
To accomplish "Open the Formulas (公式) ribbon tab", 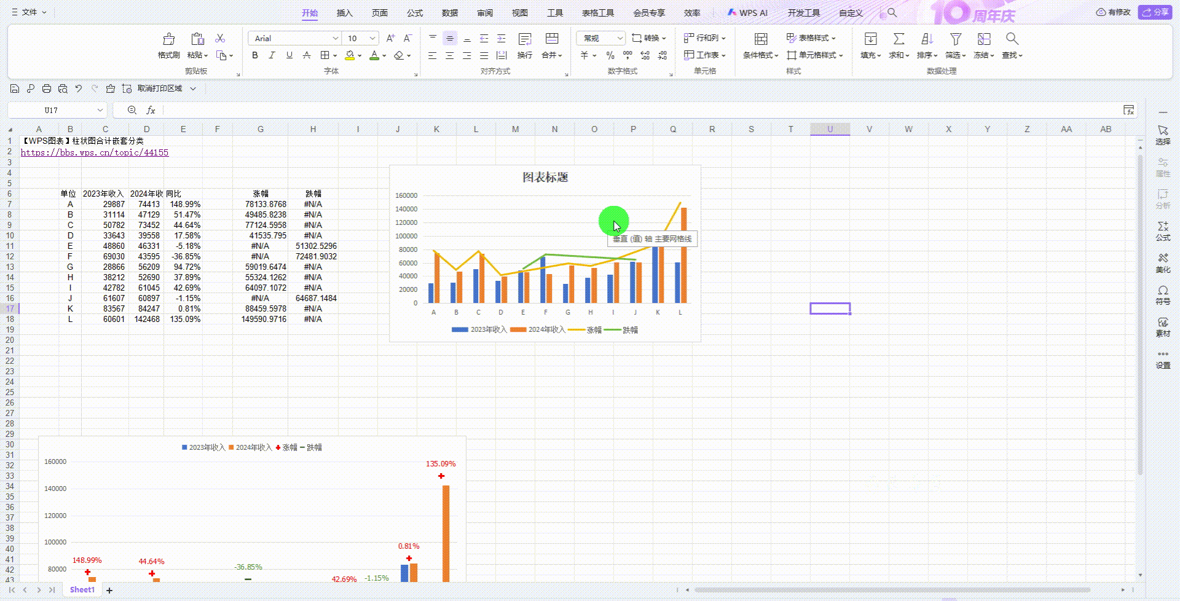I will pos(414,13).
